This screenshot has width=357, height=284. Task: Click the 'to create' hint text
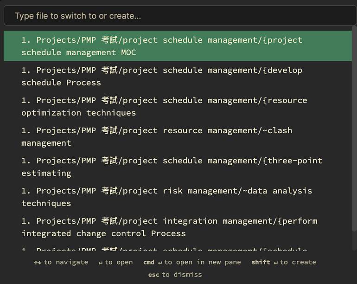click(x=298, y=262)
